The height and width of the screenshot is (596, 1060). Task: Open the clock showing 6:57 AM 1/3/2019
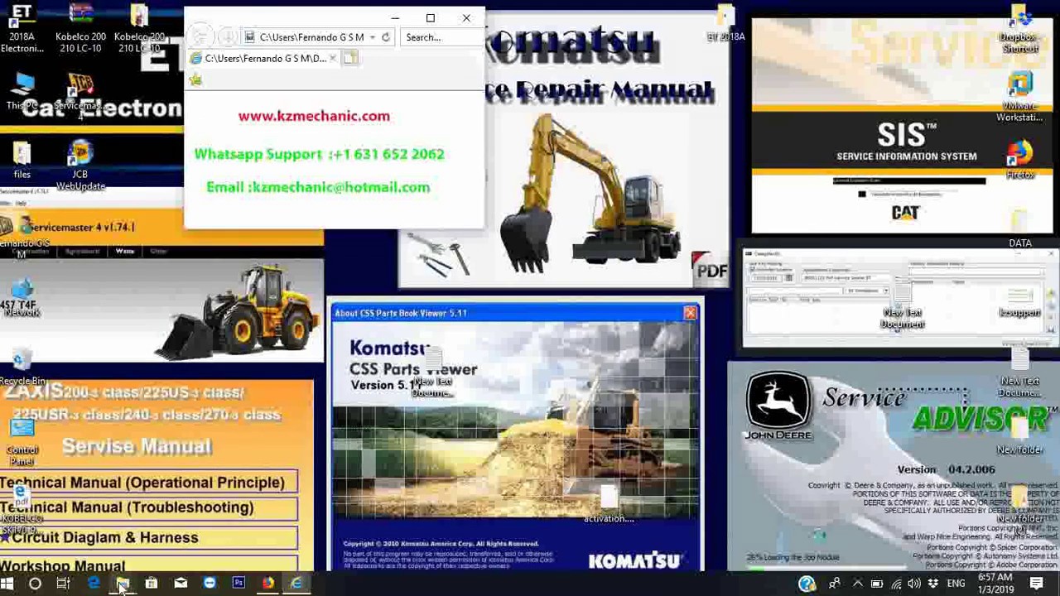pos(995,584)
